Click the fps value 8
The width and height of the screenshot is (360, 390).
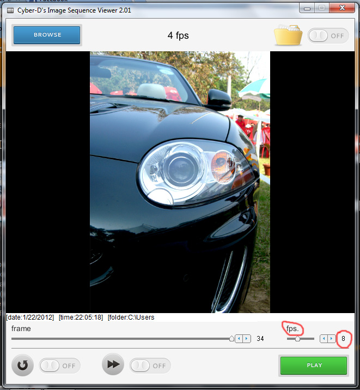(x=343, y=339)
